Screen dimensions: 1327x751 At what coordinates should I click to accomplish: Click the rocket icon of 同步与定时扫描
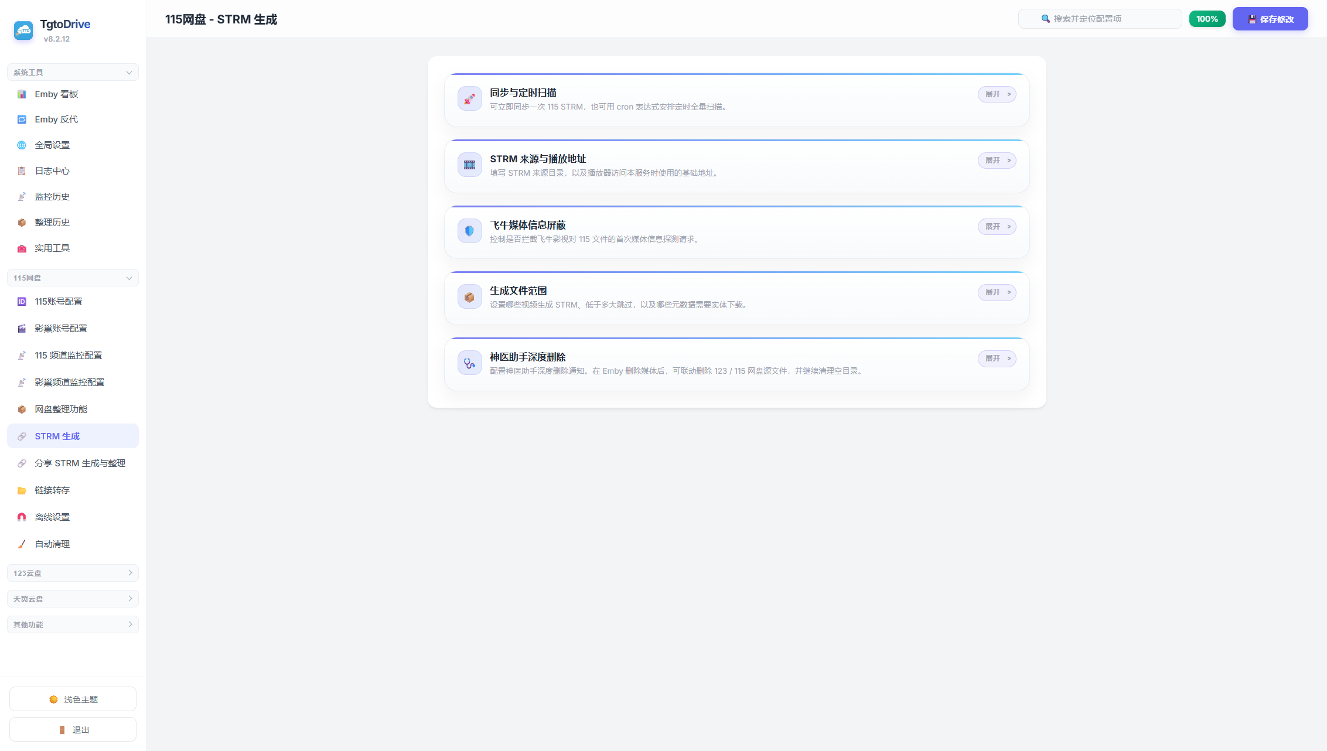click(x=469, y=99)
